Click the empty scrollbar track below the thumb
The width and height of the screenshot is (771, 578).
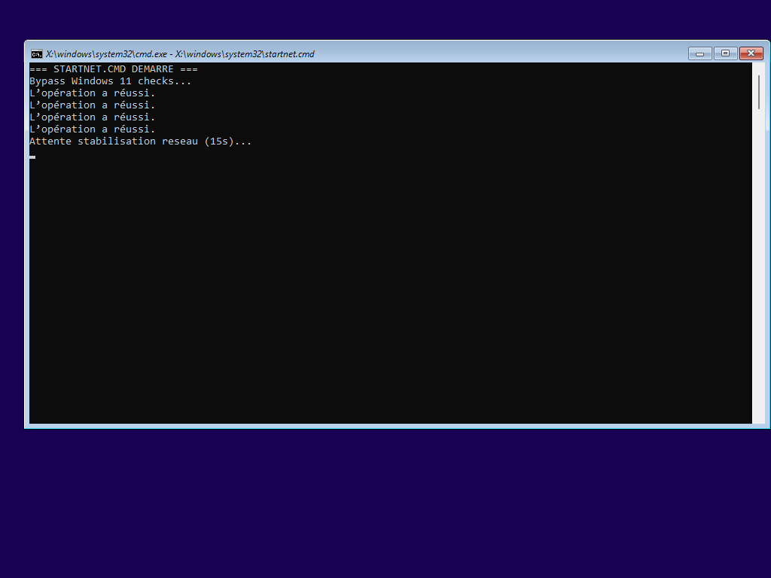tap(759, 263)
